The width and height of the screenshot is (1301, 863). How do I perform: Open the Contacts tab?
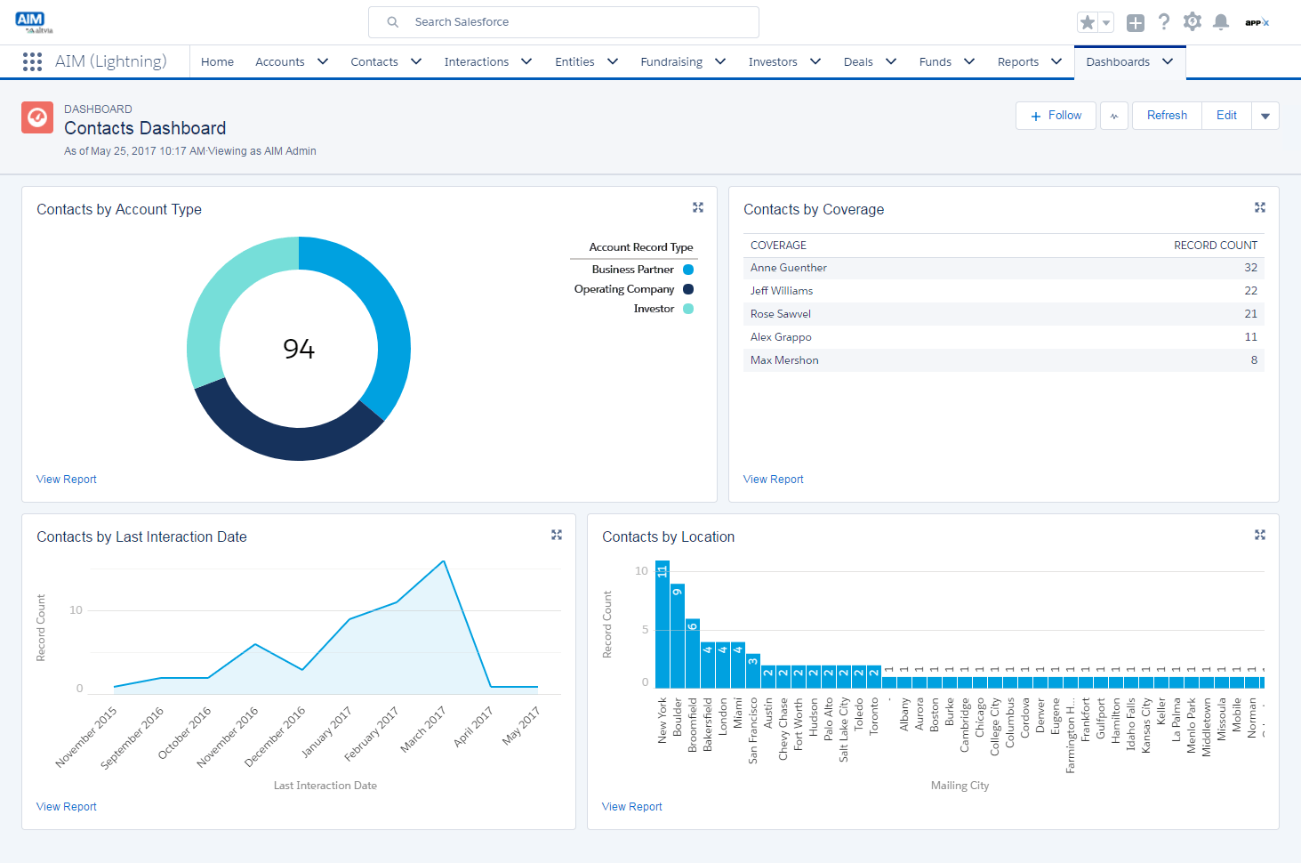tap(374, 61)
